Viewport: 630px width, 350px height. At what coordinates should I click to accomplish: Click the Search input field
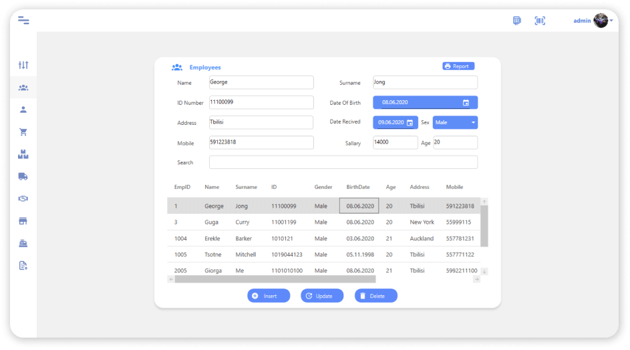point(343,162)
